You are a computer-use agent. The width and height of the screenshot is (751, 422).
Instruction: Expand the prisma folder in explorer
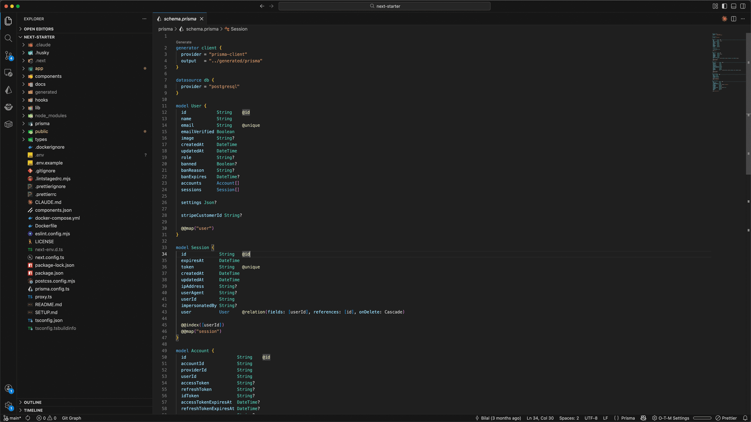click(x=42, y=123)
